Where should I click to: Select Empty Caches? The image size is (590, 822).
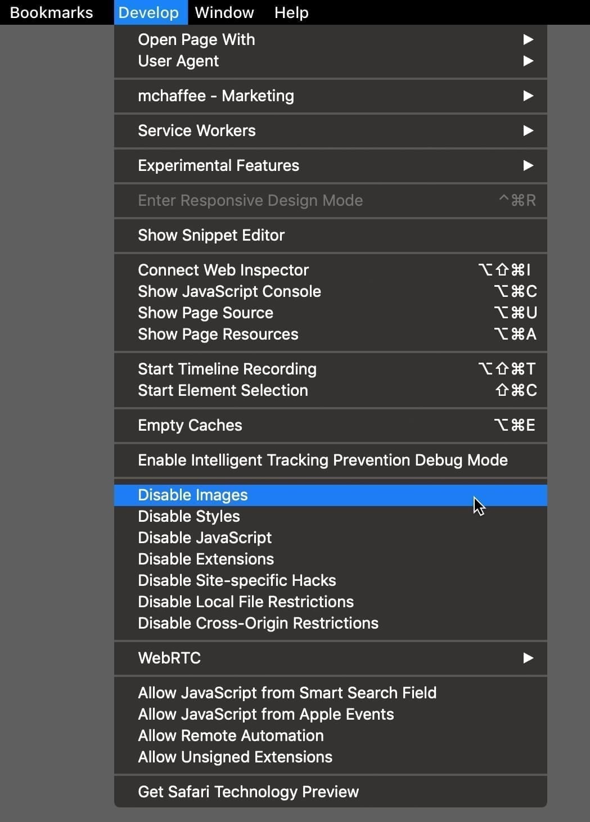coord(190,425)
